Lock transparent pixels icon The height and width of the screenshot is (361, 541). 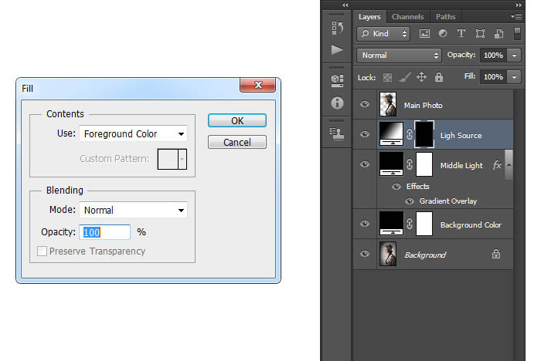click(x=387, y=77)
